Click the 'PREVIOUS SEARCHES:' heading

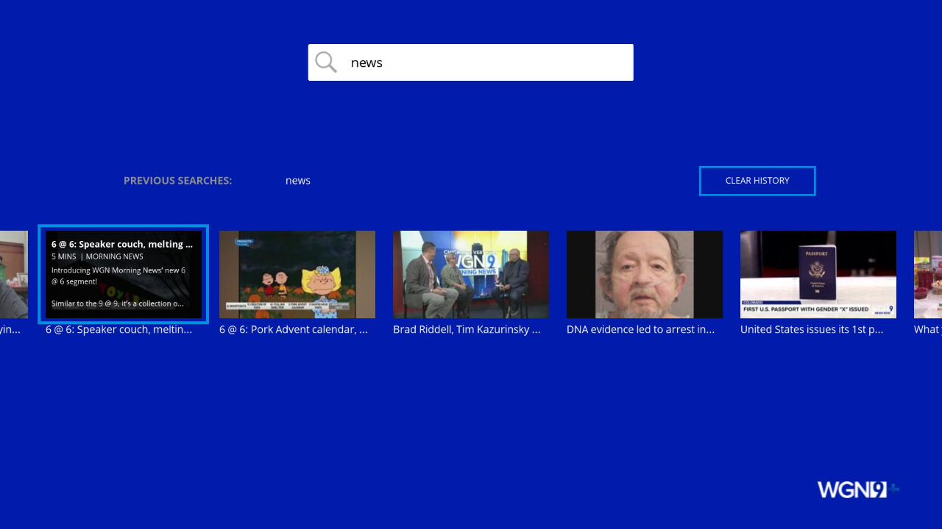click(177, 180)
